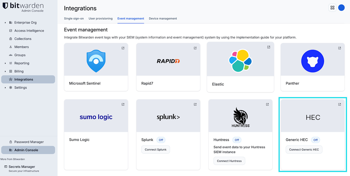Open Splunk external link icon
The width and height of the screenshot is (350, 176).
coord(195,104)
